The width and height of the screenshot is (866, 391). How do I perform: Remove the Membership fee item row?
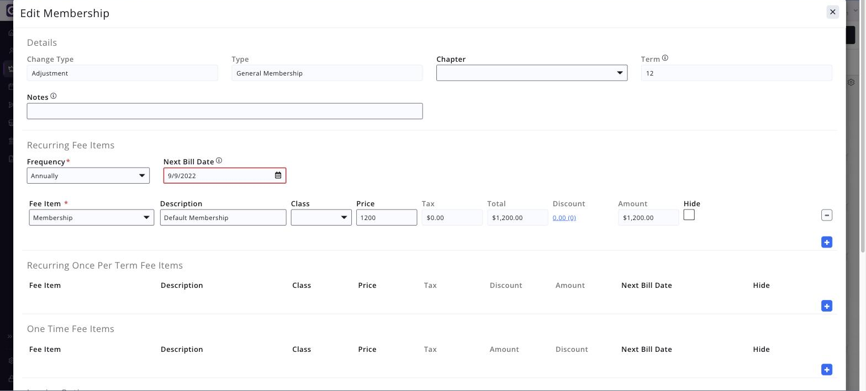(x=826, y=215)
